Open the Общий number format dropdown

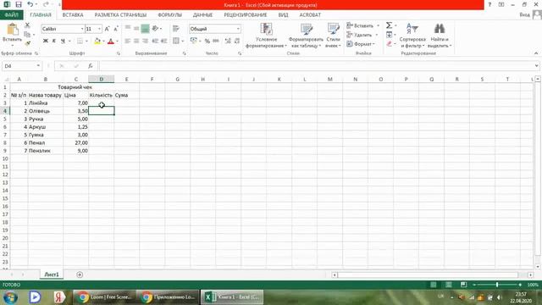(238, 29)
